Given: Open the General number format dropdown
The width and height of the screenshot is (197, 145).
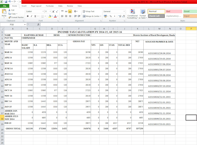Looking at the screenshot, I should click(124, 11).
